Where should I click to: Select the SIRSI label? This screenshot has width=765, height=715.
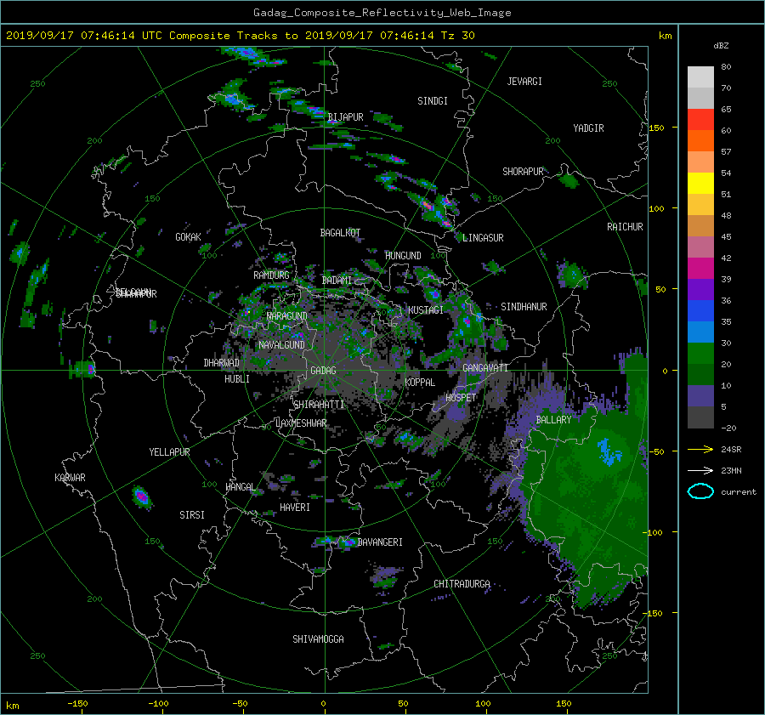click(192, 515)
